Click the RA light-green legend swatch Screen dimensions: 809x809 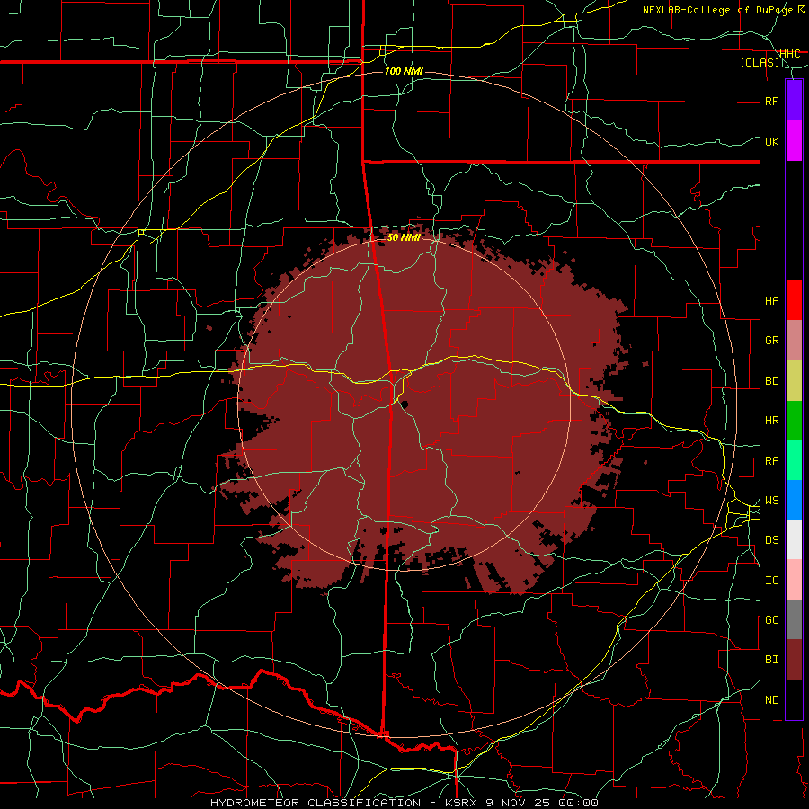(x=794, y=460)
